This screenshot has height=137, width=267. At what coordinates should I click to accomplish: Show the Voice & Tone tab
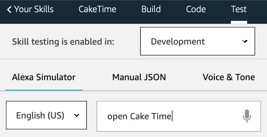(229, 78)
